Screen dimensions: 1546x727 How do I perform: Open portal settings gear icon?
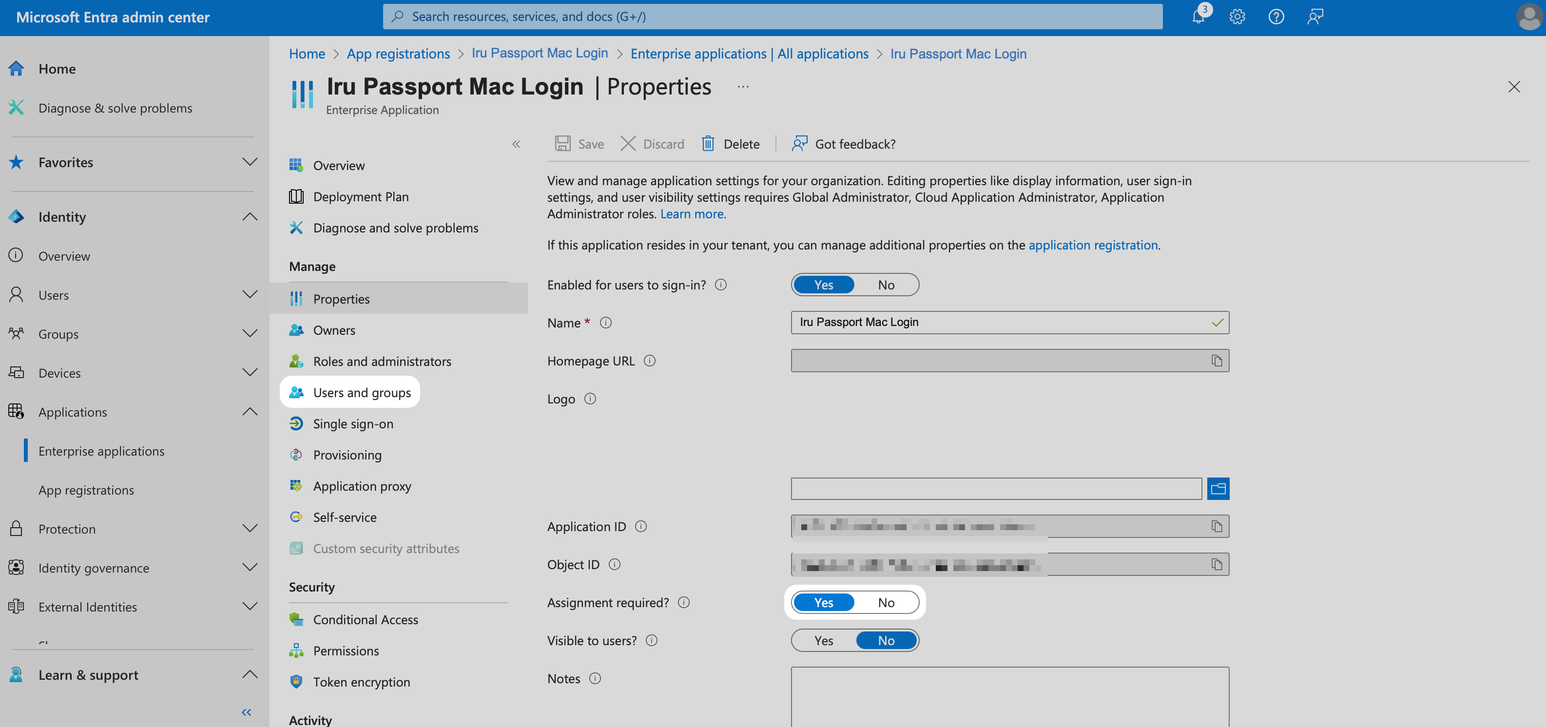(x=1237, y=17)
